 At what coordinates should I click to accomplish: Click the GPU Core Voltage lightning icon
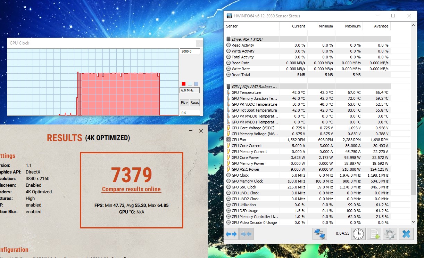228,128
